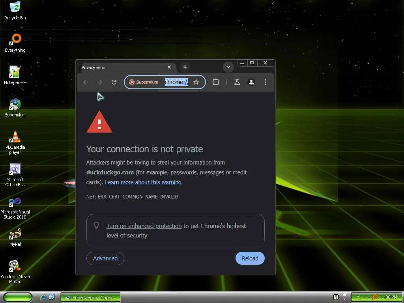Expand the tab search dropdown arrow

pos(228,67)
